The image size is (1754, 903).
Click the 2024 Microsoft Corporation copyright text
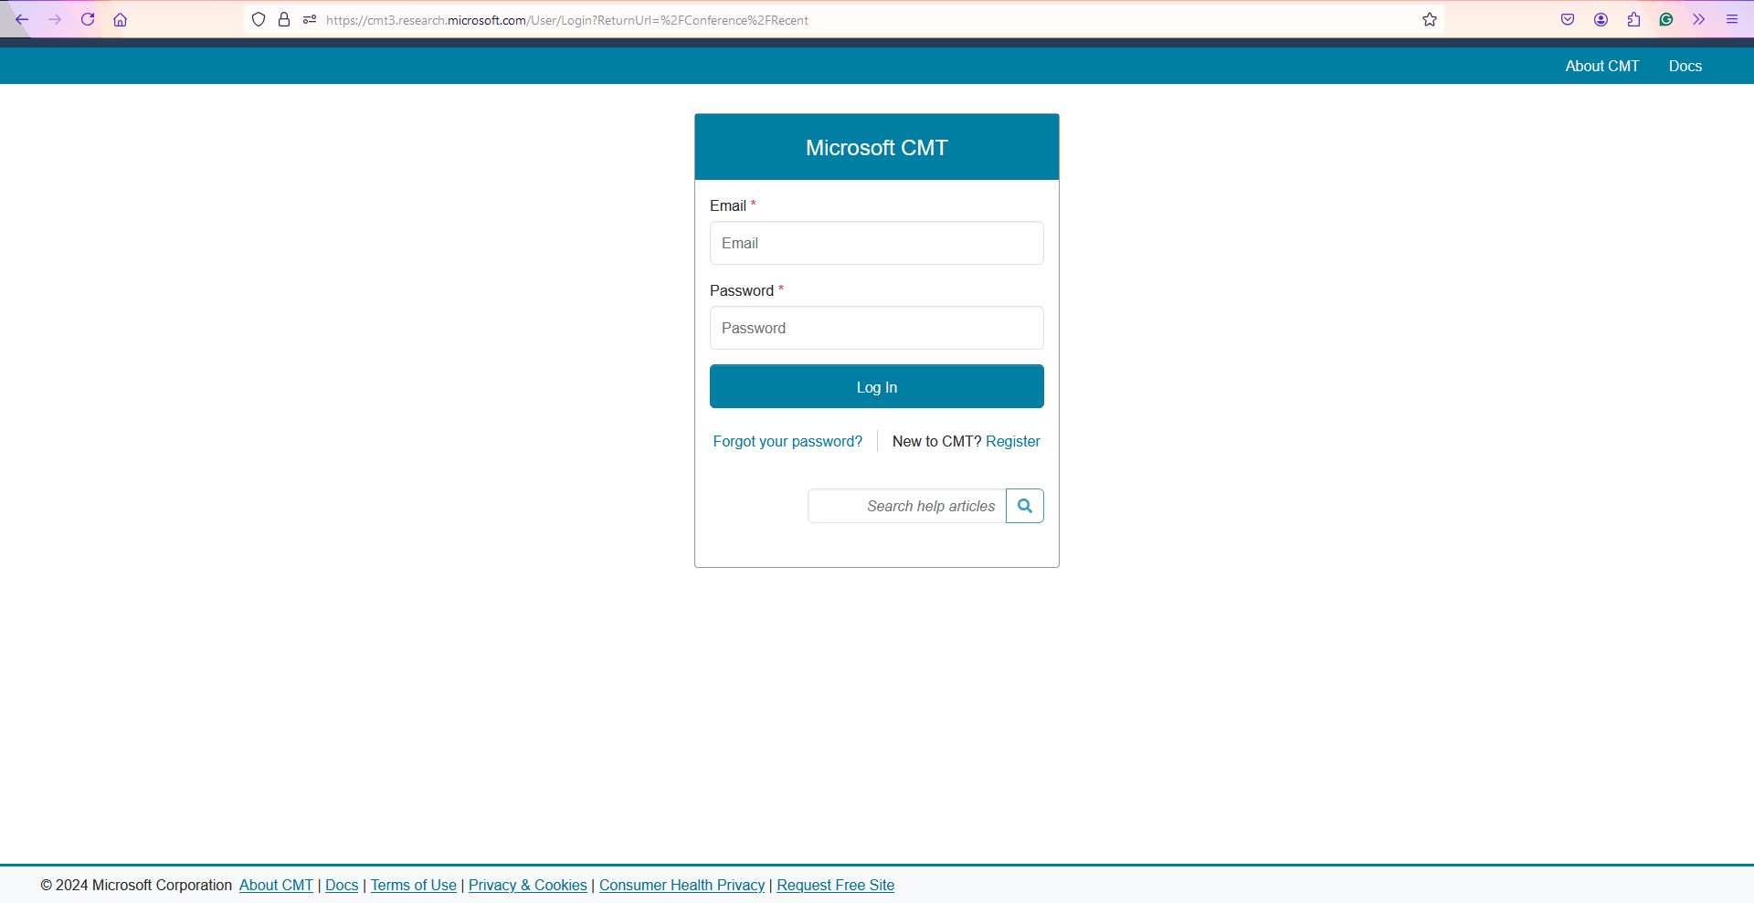[137, 885]
